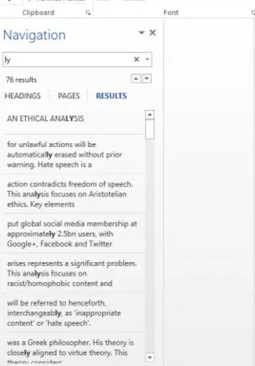Open the 'approximately 2.5bn users' result
The height and width of the screenshot is (366, 255).
(x=73, y=234)
